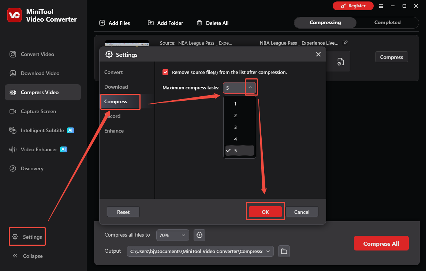Open compression settings gear beside 70% dropdown
Image resolution: width=426 pixels, height=271 pixels.
[x=199, y=235]
